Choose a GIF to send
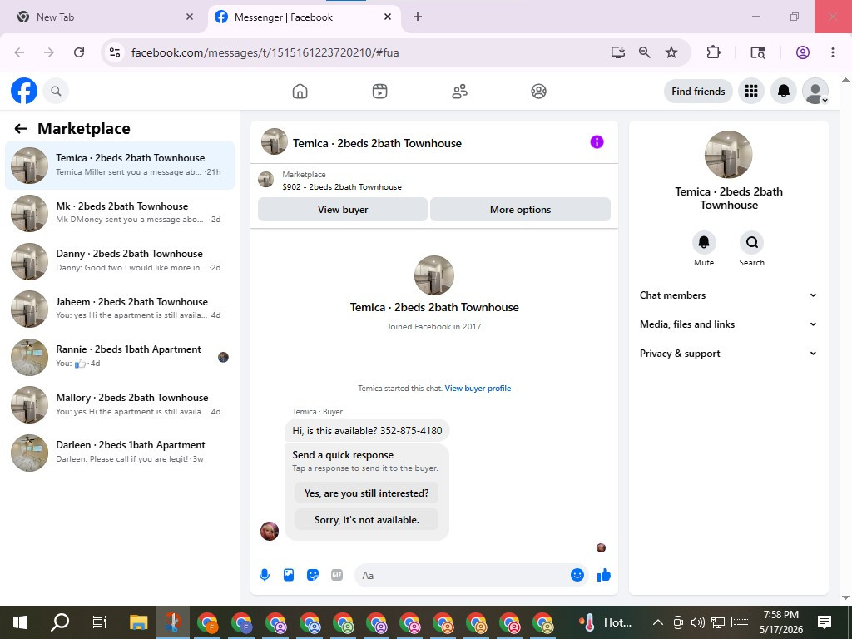This screenshot has width=852, height=639. point(337,575)
